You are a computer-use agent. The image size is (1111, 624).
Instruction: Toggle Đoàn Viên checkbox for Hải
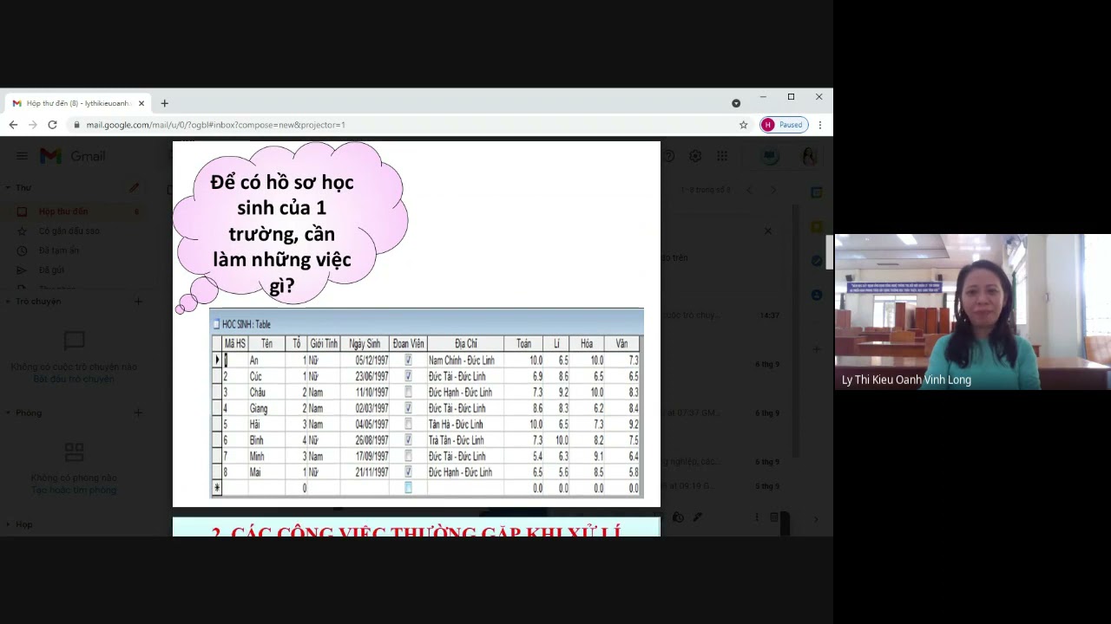pyautogui.click(x=408, y=424)
